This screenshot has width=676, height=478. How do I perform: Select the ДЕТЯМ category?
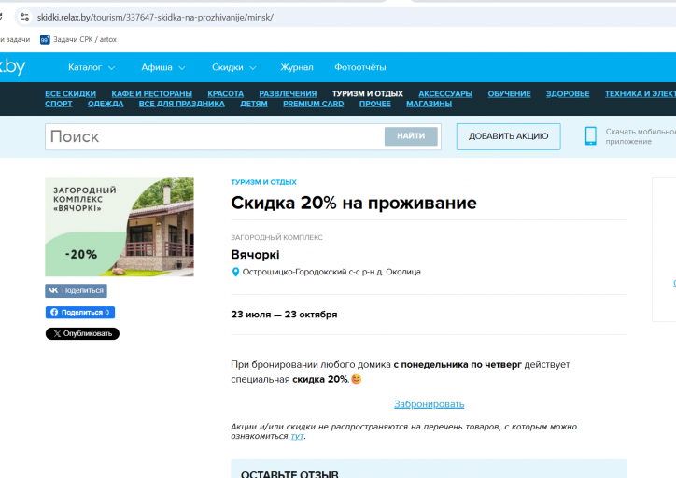point(254,104)
